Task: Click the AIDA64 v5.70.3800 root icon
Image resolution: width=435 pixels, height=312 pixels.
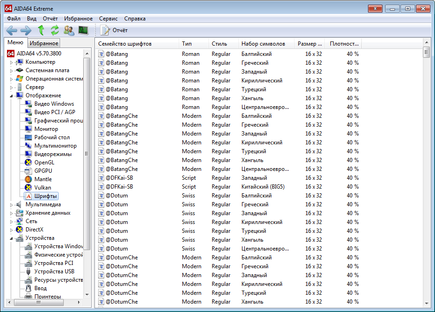Action: (x=11, y=53)
